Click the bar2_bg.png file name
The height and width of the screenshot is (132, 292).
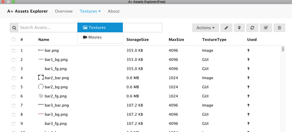pos(56,87)
